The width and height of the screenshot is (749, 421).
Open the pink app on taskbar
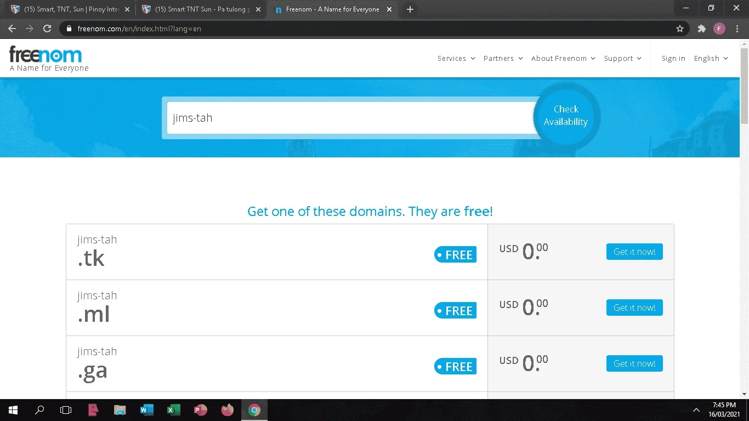pyautogui.click(x=93, y=409)
